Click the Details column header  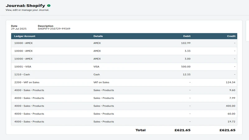click(x=98, y=36)
